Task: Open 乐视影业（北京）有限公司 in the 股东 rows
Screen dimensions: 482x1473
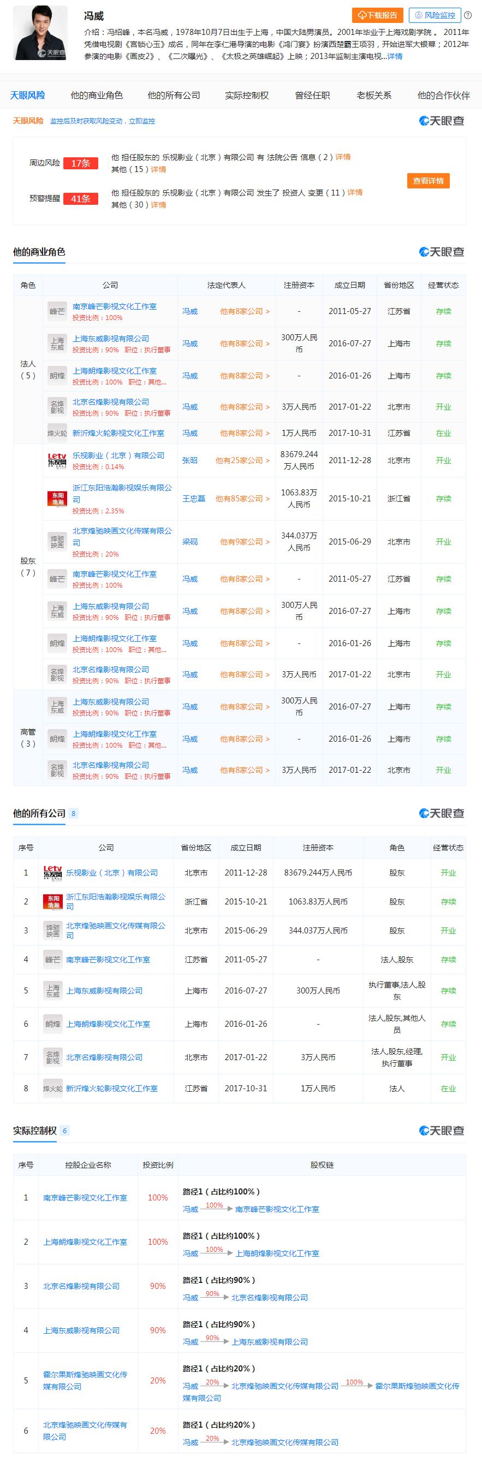Action: pyautogui.click(x=118, y=455)
